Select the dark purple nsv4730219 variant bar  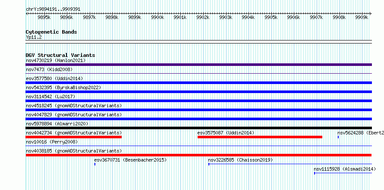[198, 65]
